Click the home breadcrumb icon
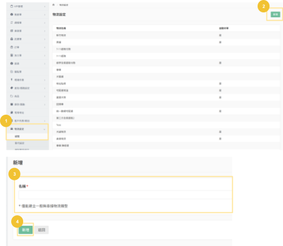Viewport: 283px width, 246px height. tap(53, 5)
